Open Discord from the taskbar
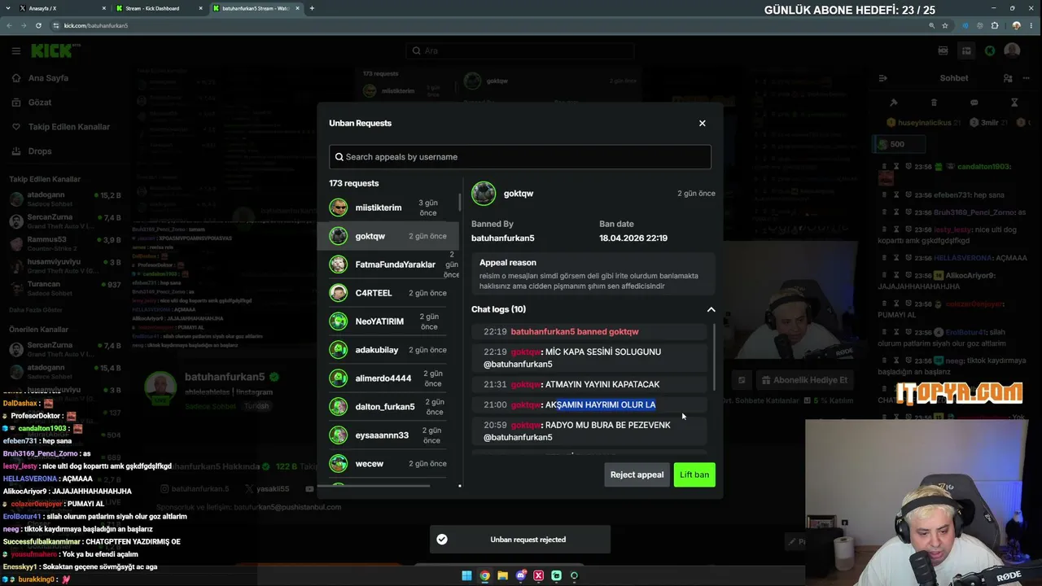 (x=520, y=575)
